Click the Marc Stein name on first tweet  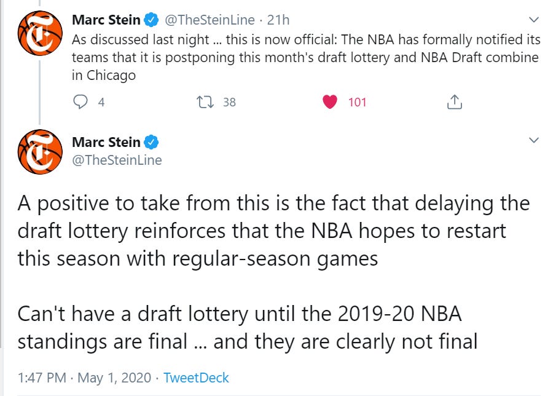point(106,20)
